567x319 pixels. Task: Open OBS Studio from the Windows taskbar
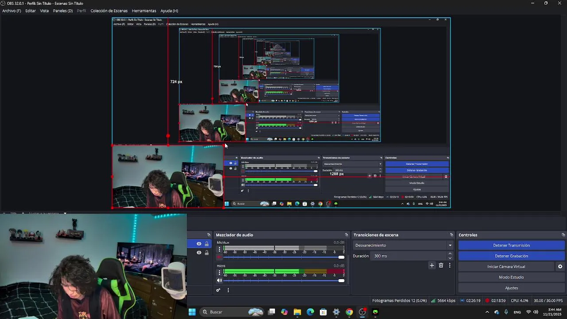point(362,312)
